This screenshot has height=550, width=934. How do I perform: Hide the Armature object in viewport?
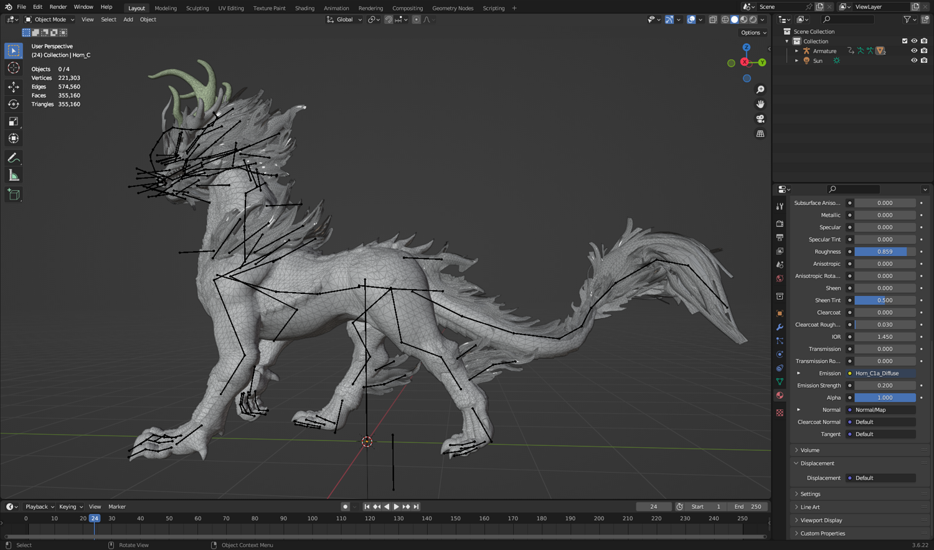click(x=914, y=51)
